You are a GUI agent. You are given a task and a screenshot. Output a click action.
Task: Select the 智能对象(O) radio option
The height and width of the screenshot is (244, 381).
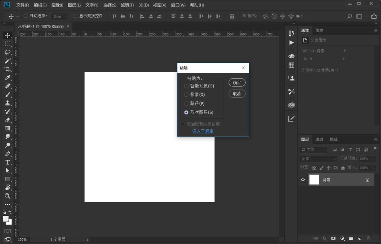(186, 86)
